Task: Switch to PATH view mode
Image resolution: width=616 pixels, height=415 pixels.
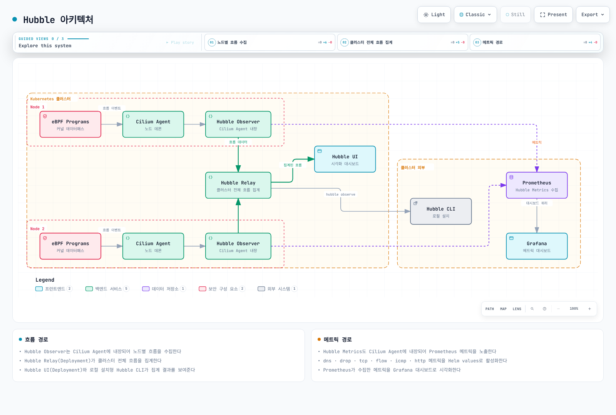Action: coord(489,309)
